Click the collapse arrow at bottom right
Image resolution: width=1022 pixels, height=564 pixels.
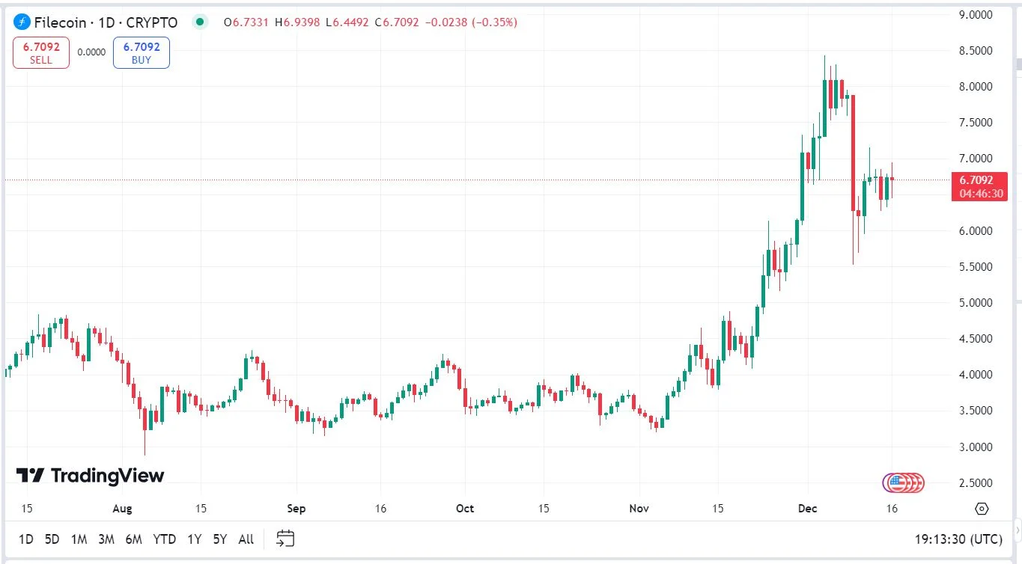(x=1017, y=530)
